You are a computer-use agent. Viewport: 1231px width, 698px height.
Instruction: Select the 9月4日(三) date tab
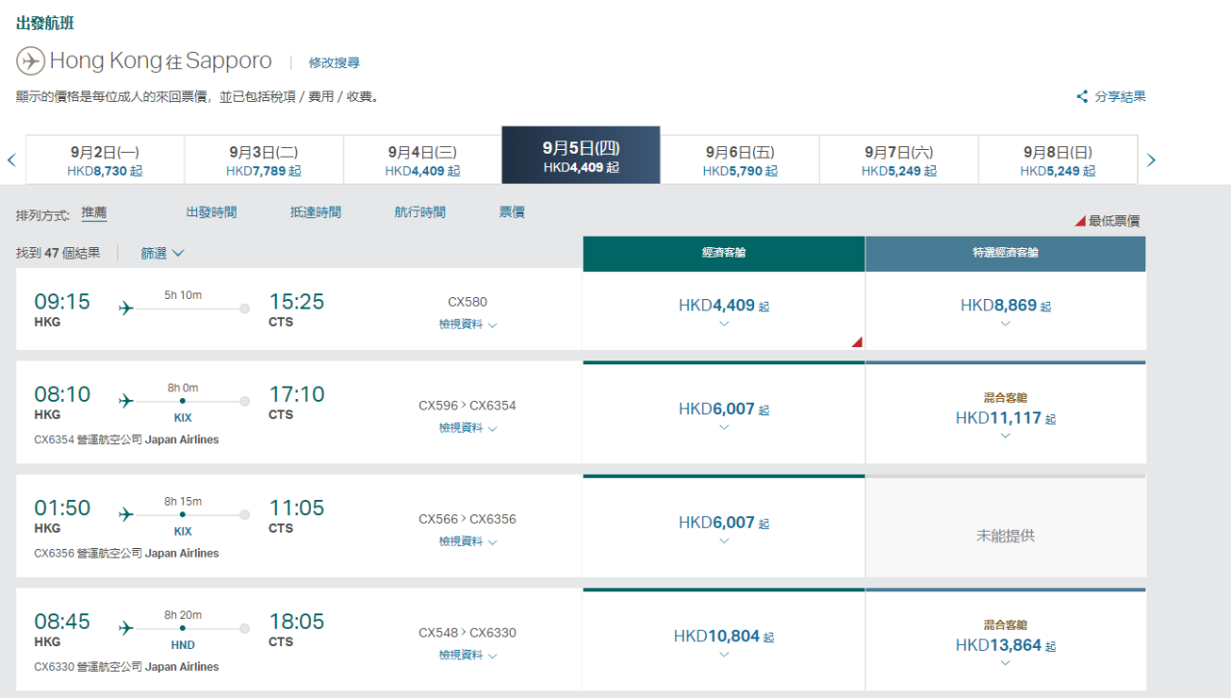422,160
